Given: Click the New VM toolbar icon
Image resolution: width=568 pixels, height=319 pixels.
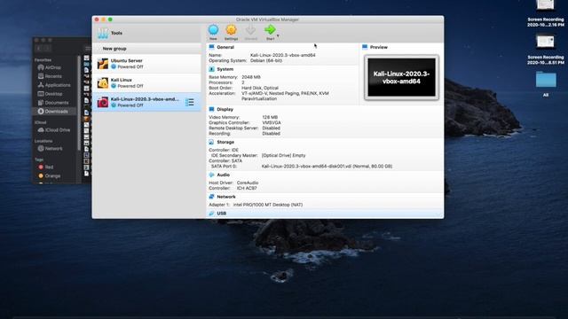Looking at the screenshot, I should pyautogui.click(x=213, y=30).
